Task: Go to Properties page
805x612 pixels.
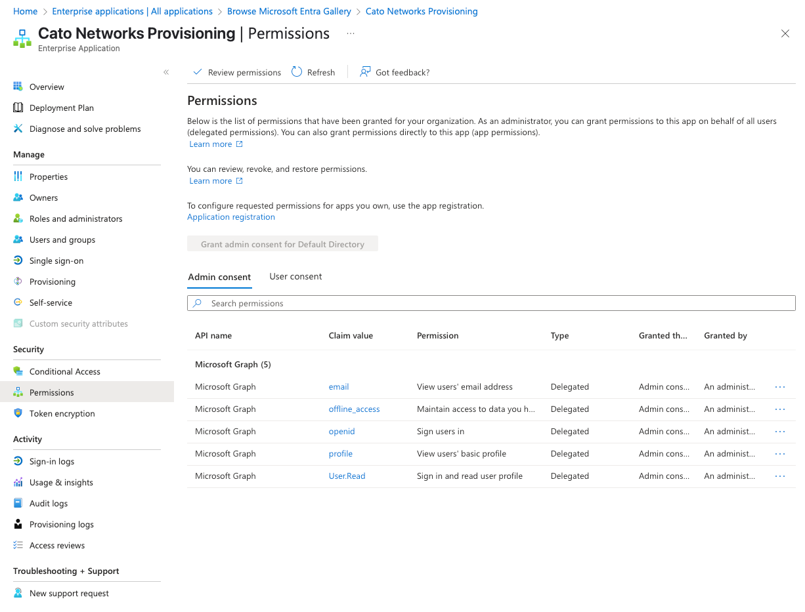Action: click(49, 176)
